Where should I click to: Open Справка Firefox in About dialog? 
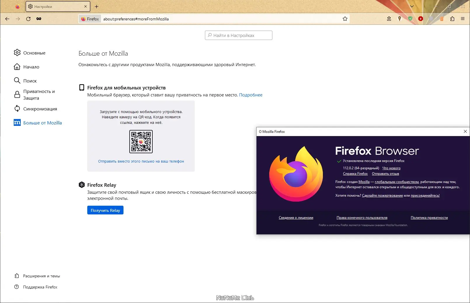pyautogui.click(x=355, y=174)
